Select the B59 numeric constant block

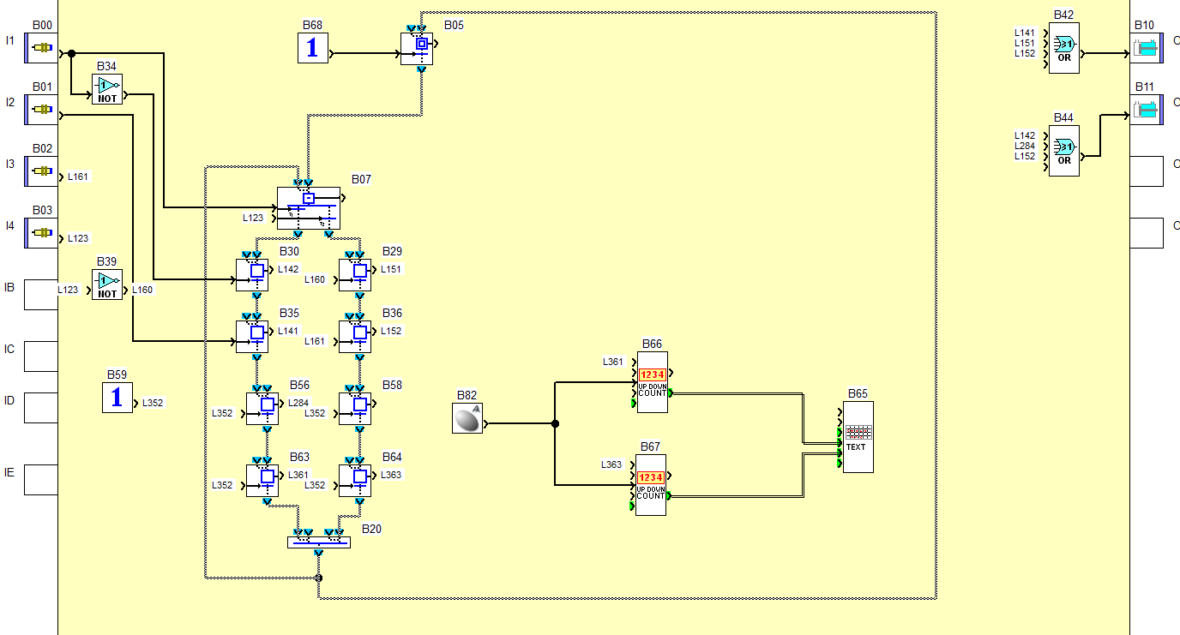(117, 398)
